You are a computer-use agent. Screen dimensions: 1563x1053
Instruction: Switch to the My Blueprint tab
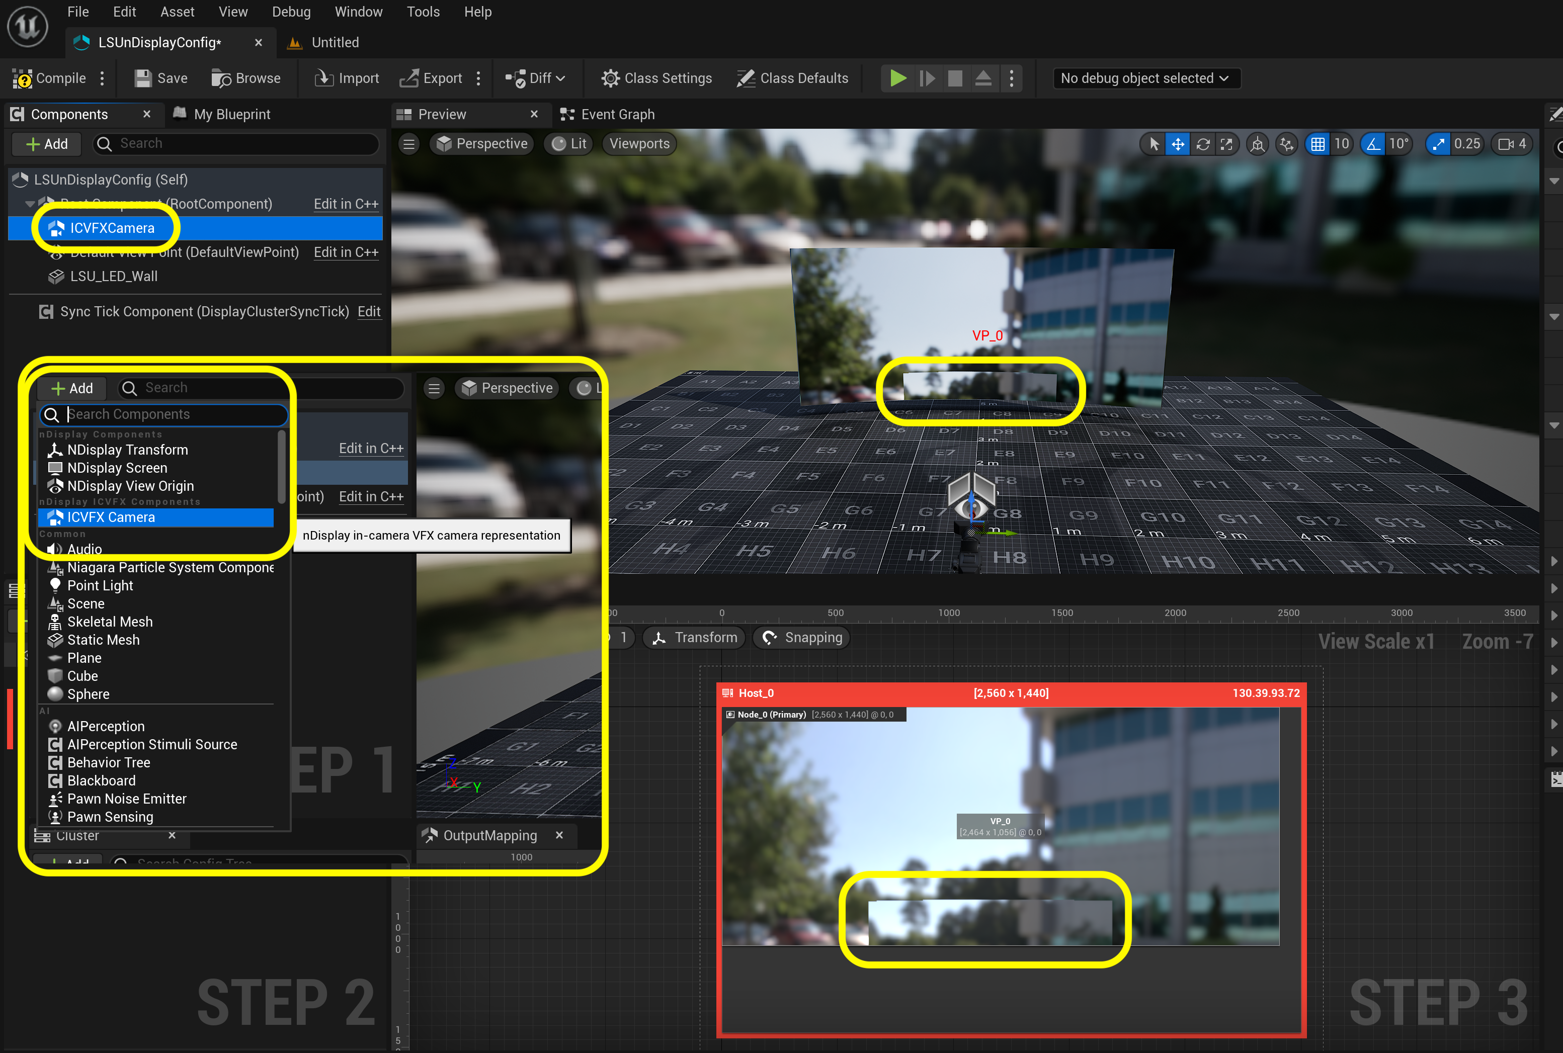click(222, 114)
